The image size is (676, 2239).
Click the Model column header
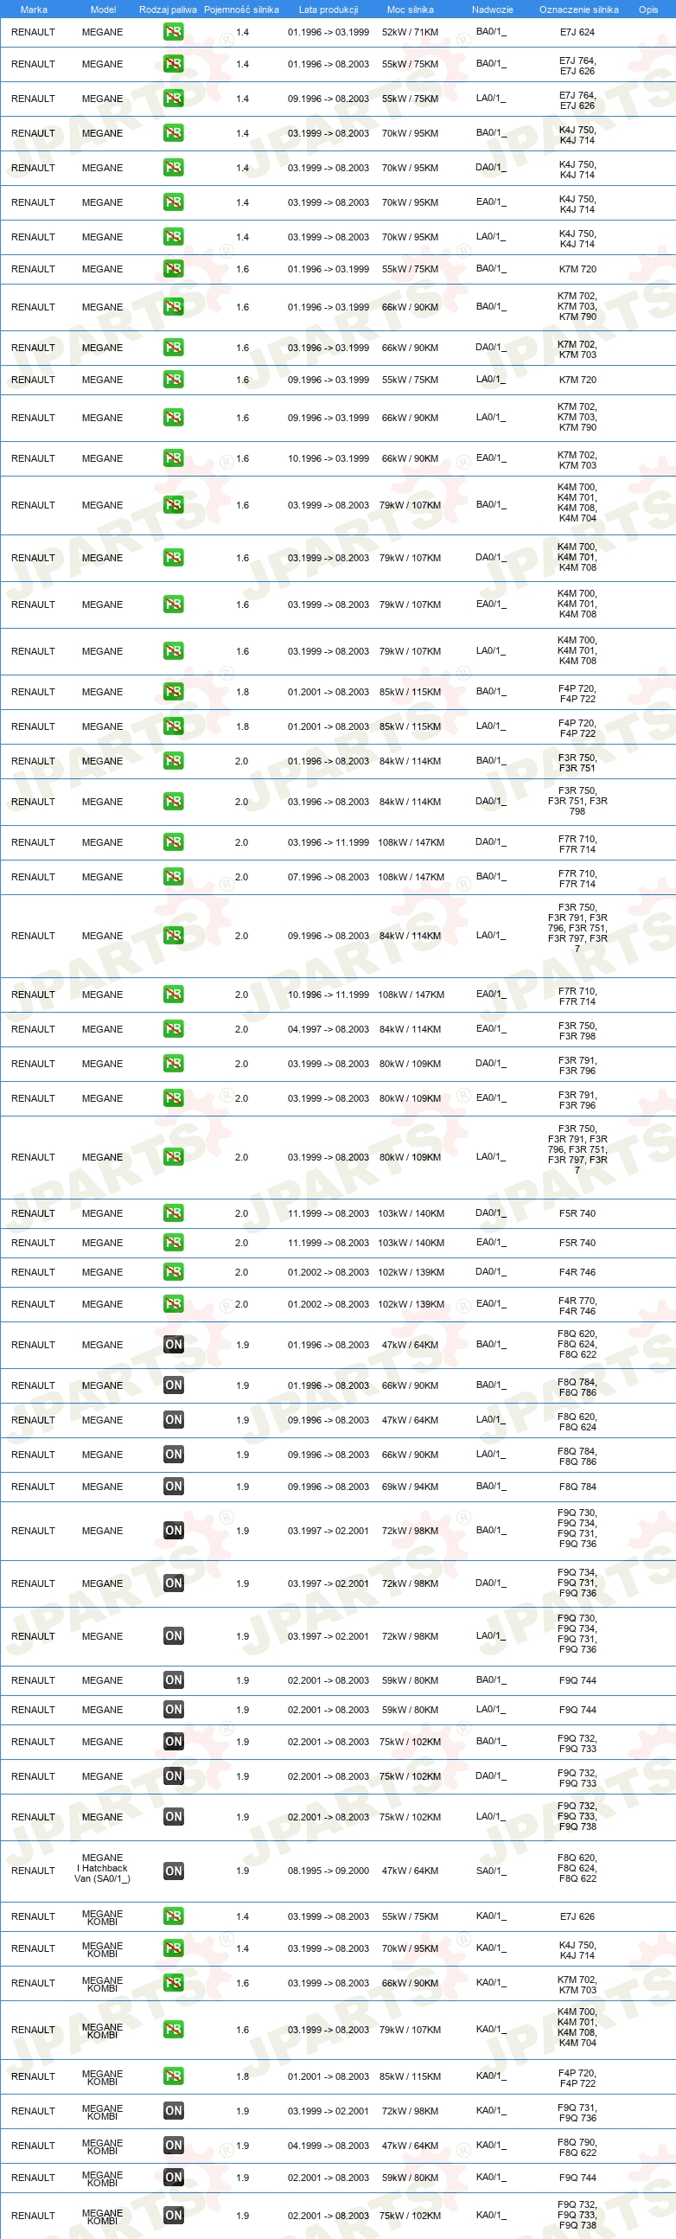point(104,10)
